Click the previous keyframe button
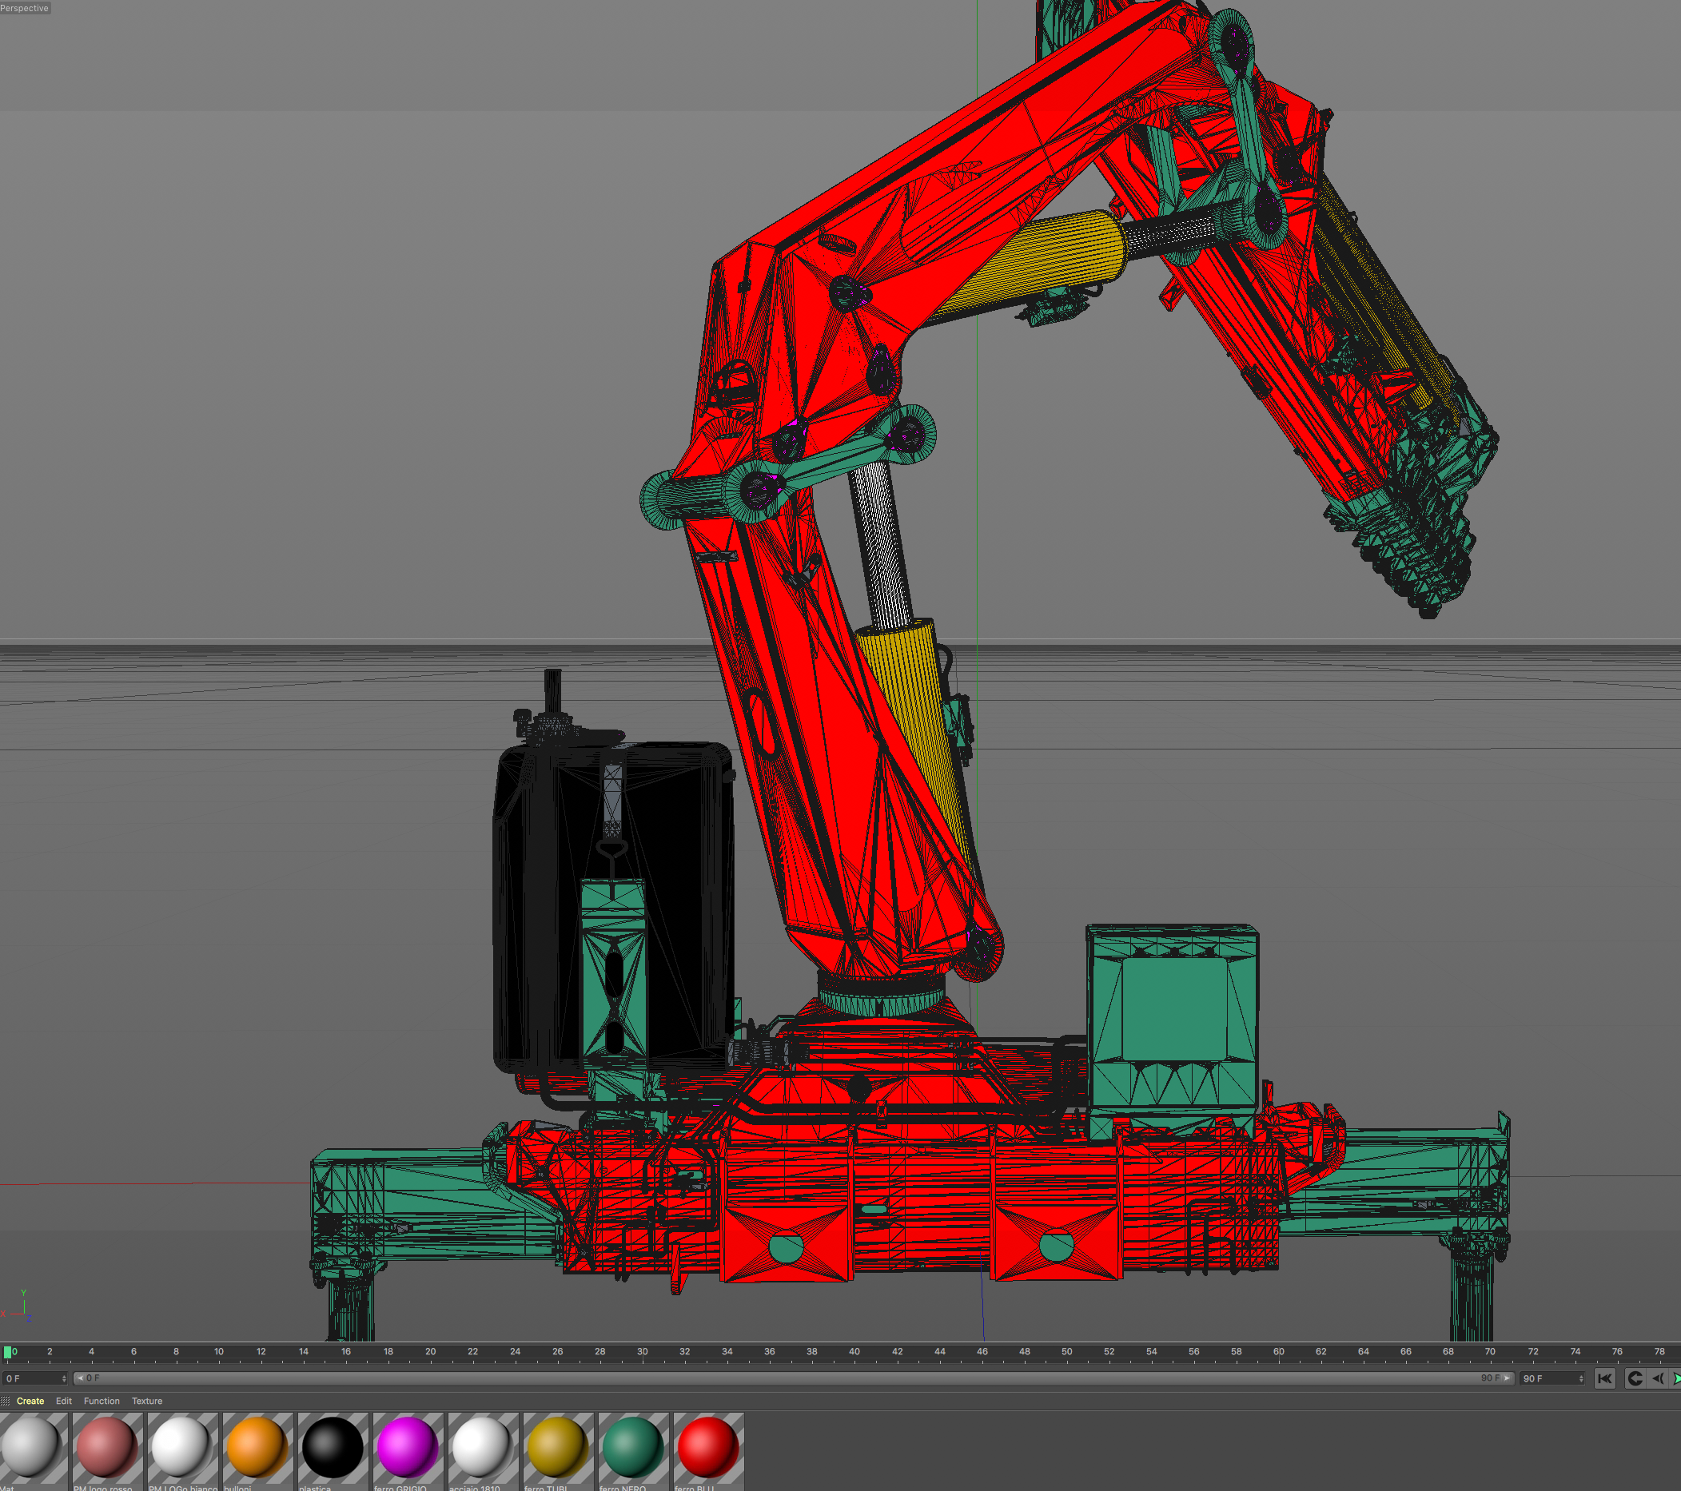 coord(1635,1378)
